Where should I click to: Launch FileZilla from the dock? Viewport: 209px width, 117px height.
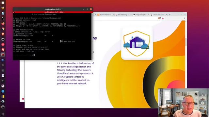coord(3,50)
